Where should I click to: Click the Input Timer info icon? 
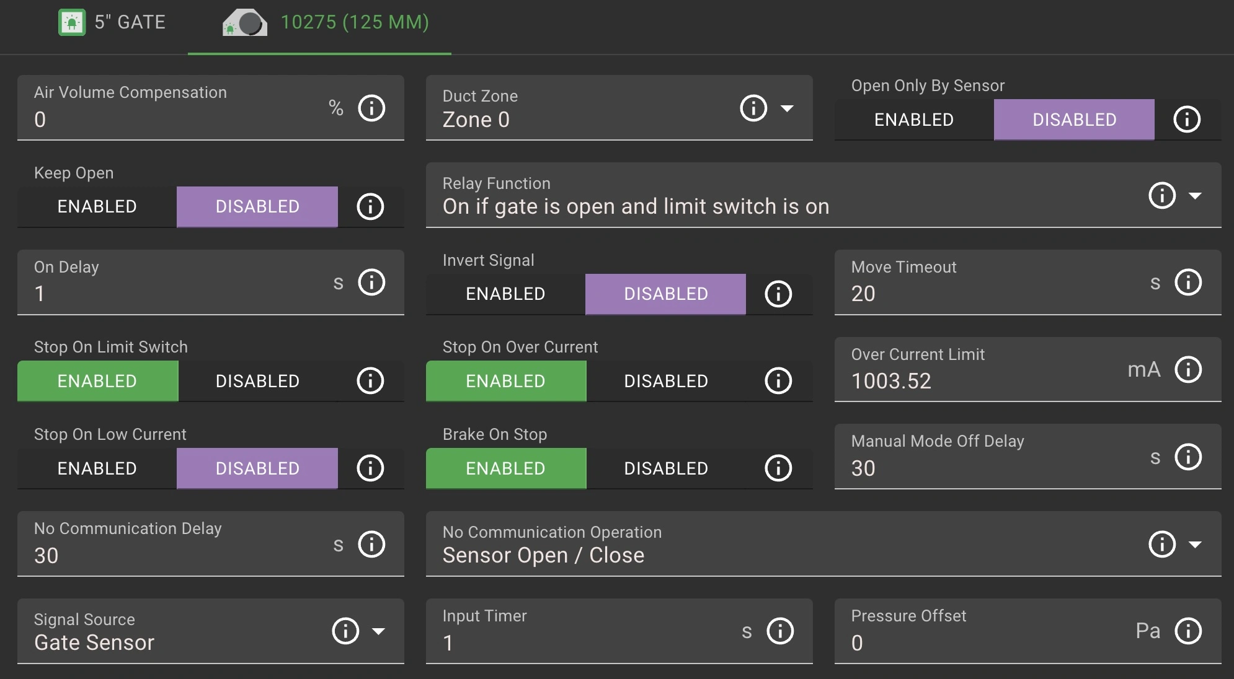[779, 631]
